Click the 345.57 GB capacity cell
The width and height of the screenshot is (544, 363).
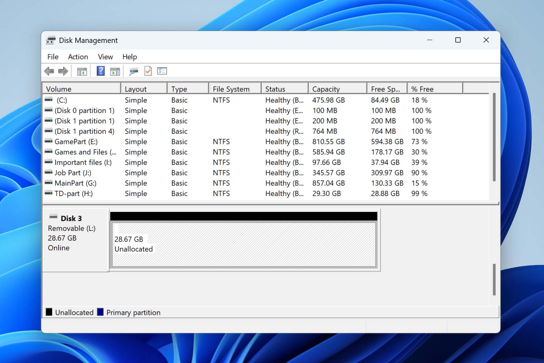(x=328, y=173)
